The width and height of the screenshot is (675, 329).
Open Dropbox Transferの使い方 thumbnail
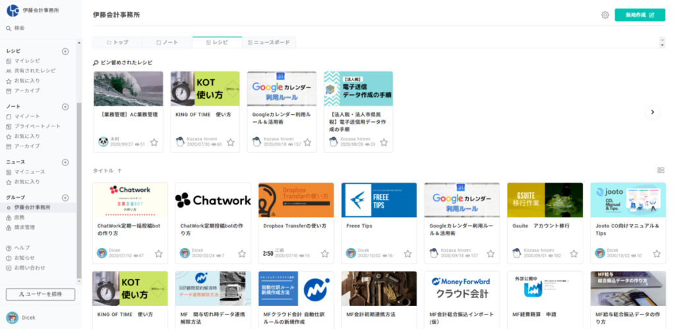point(296,200)
